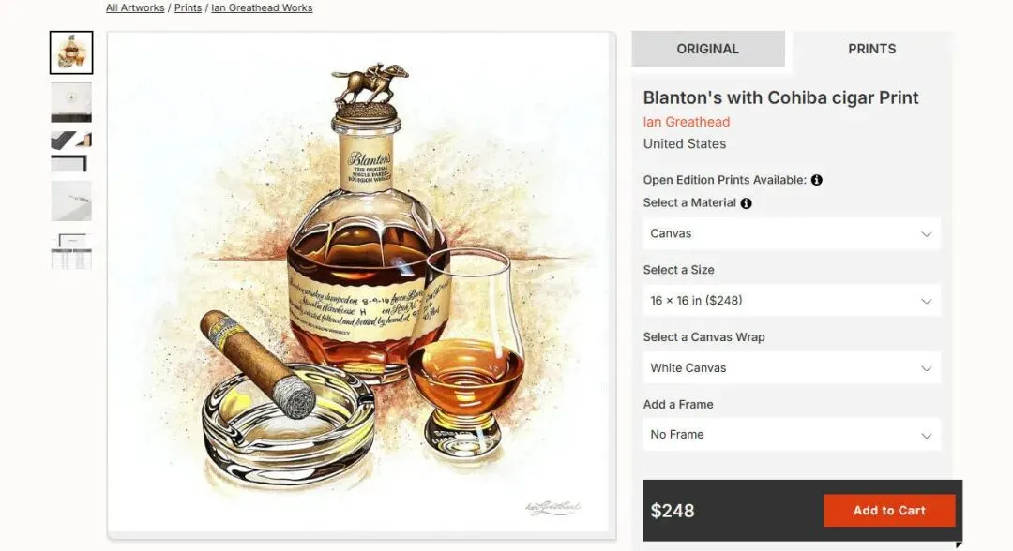Click the main Blanton's artwork image
The image size is (1013, 551).
pos(361,285)
